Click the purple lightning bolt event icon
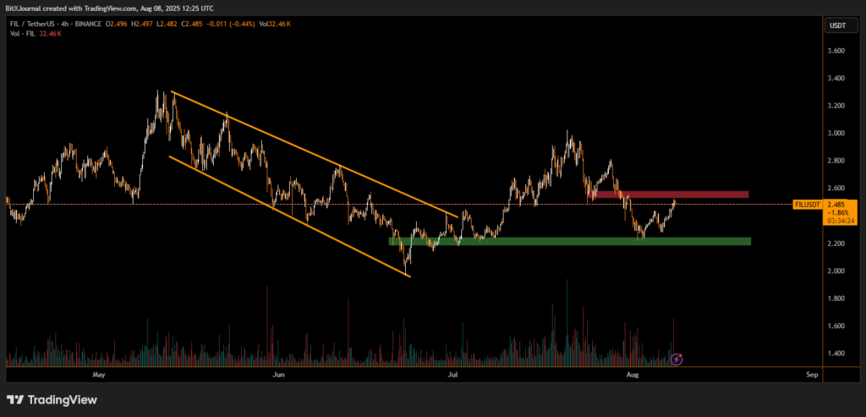866x417 pixels. pyautogui.click(x=677, y=359)
